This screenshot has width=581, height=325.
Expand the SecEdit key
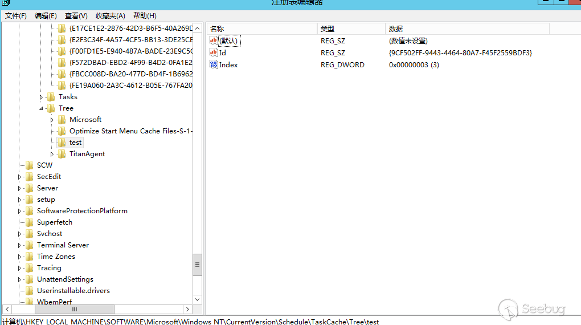click(x=19, y=177)
